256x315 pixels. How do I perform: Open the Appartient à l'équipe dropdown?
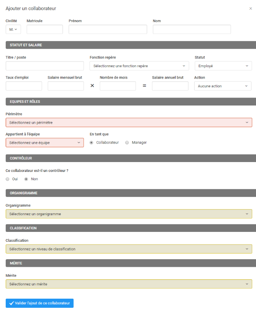45,143
